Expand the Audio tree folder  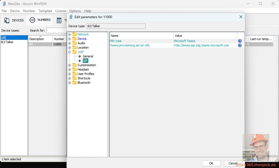[x=70, y=43]
